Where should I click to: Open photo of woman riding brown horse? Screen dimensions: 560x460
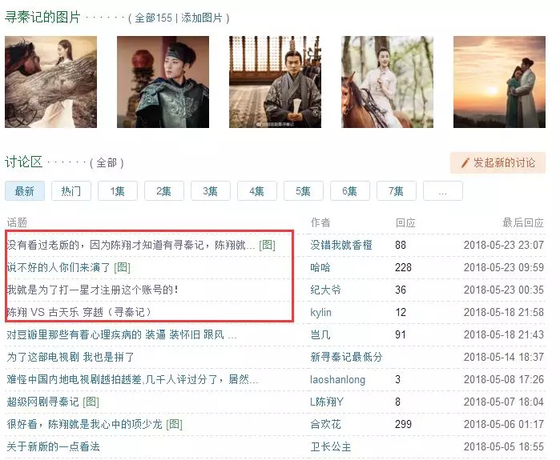pos(387,82)
